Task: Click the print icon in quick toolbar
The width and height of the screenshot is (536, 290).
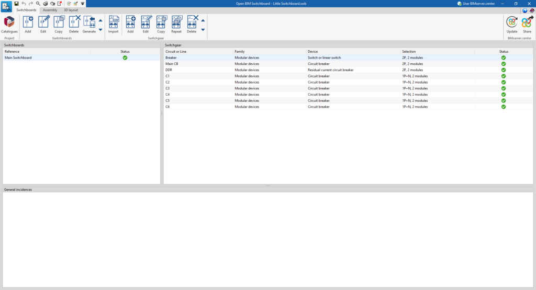Action: 45,4
